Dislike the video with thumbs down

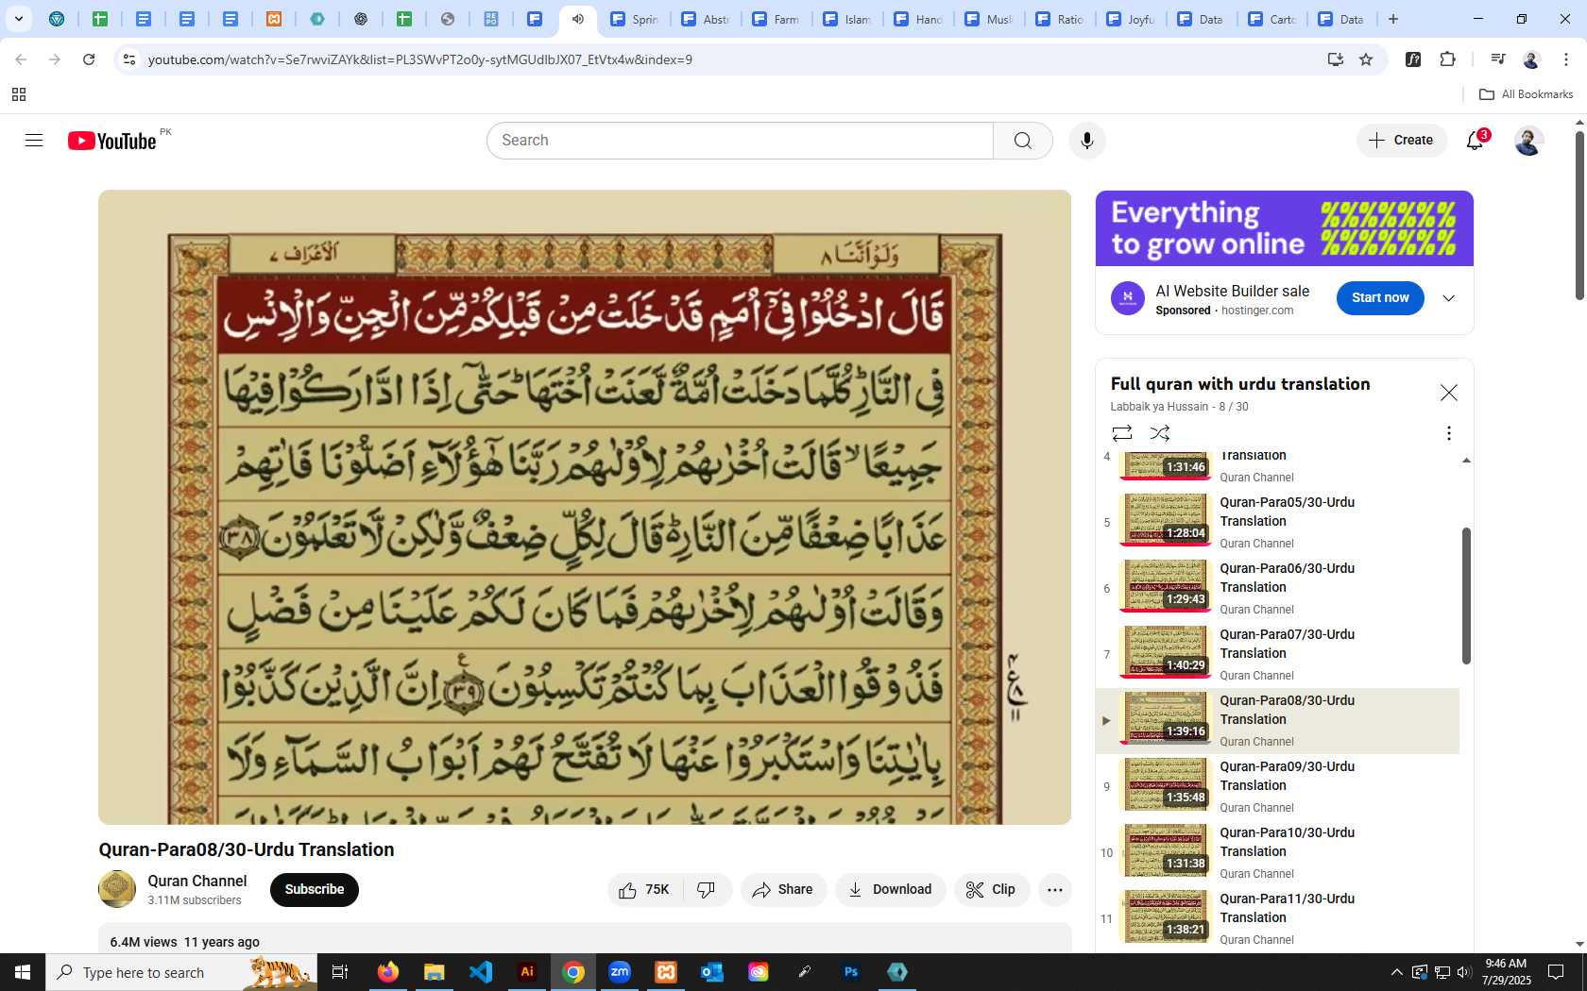(x=707, y=890)
